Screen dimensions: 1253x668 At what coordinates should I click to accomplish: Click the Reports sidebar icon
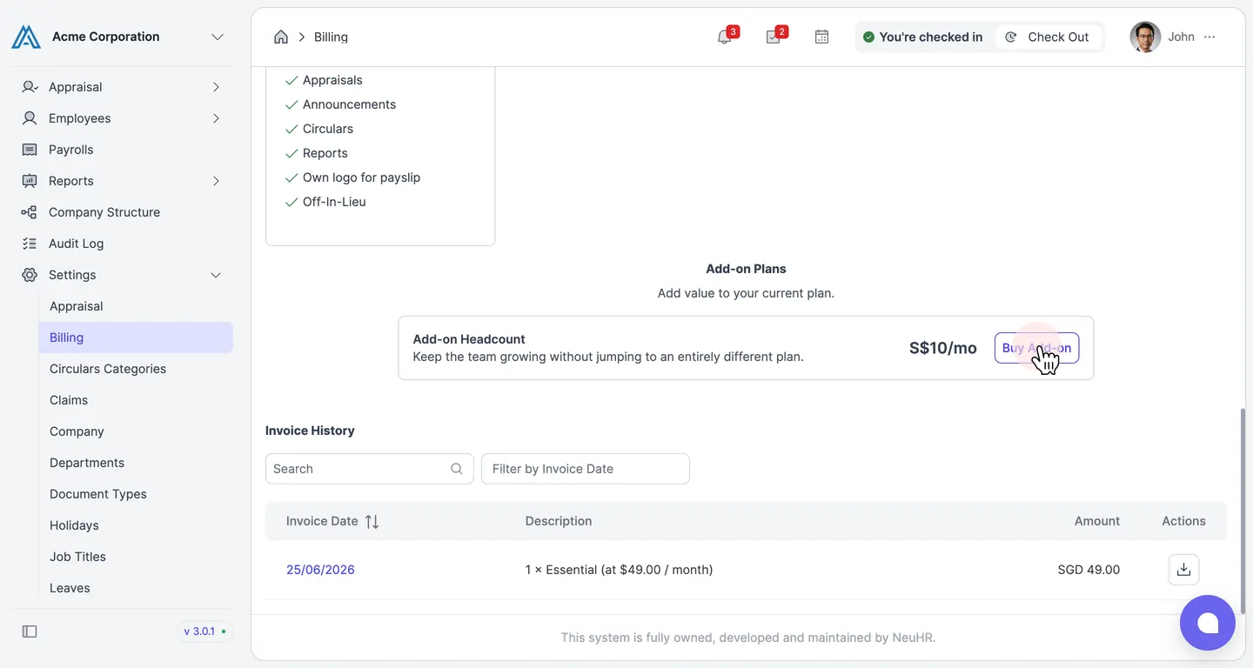tap(30, 181)
